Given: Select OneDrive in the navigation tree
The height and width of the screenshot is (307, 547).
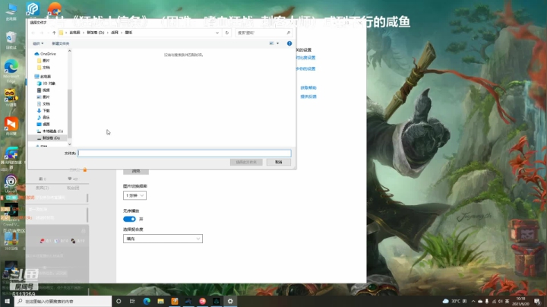Looking at the screenshot, I should click(46, 54).
